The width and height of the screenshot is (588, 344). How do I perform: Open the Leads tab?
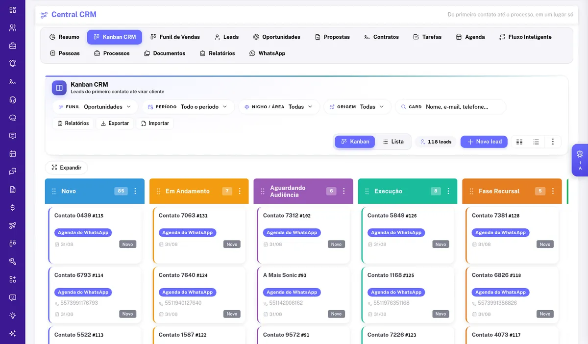pyautogui.click(x=226, y=37)
